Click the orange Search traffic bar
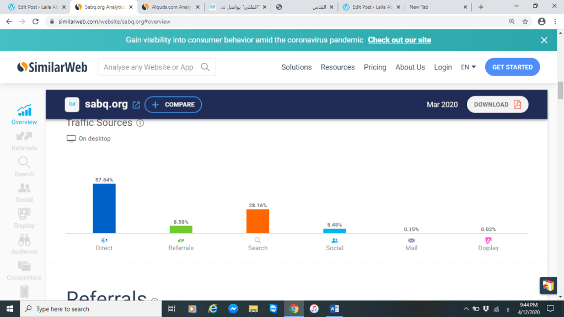 pyautogui.click(x=257, y=221)
